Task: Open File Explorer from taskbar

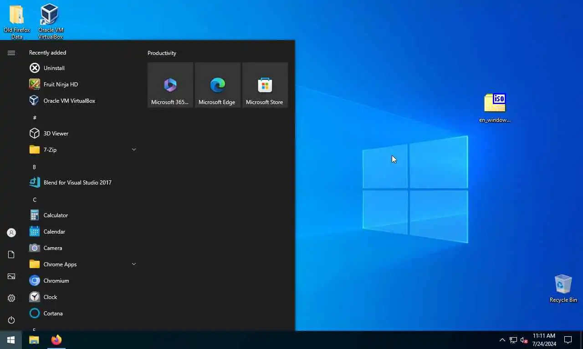Action: coord(34,340)
